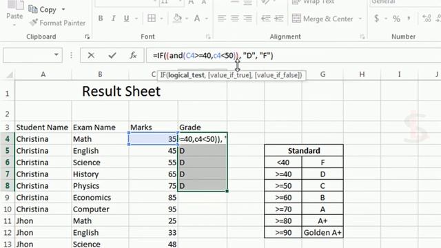Click Merge & Center
The height and width of the screenshot is (248, 441).
pyautogui.click(x=322, y=19)
